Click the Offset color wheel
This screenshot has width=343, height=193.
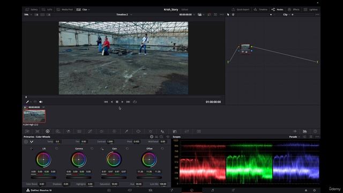click(x=149, y=160)
